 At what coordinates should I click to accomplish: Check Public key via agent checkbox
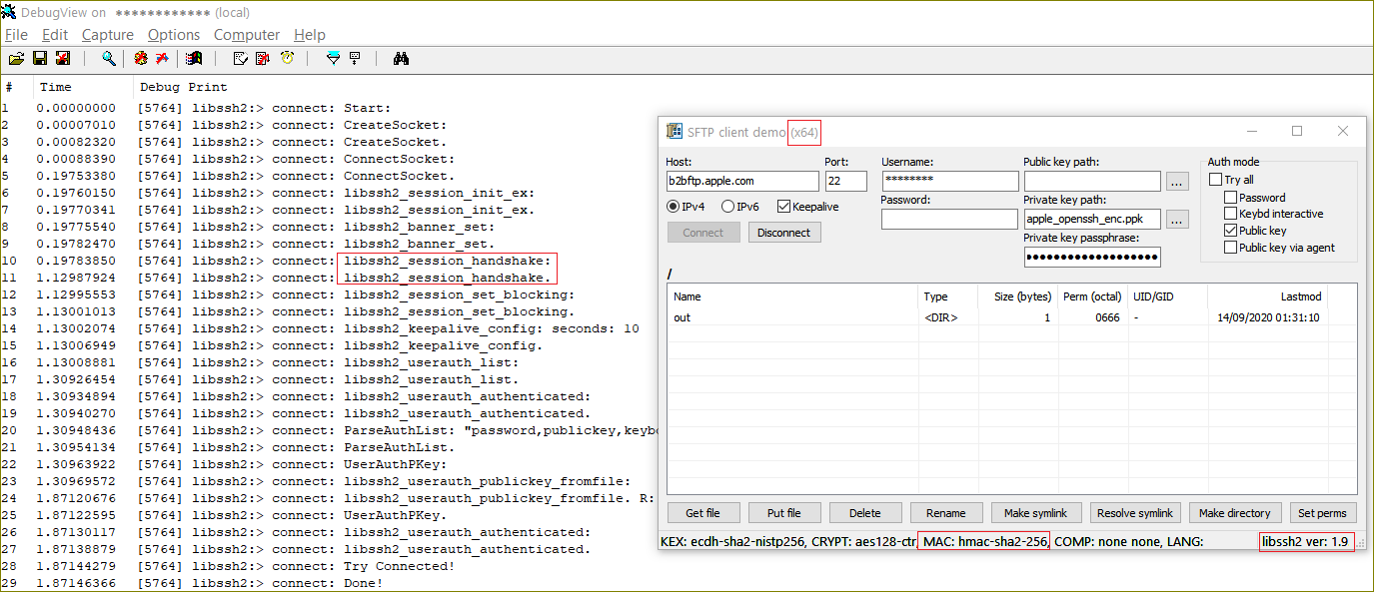pos(1231,248)
